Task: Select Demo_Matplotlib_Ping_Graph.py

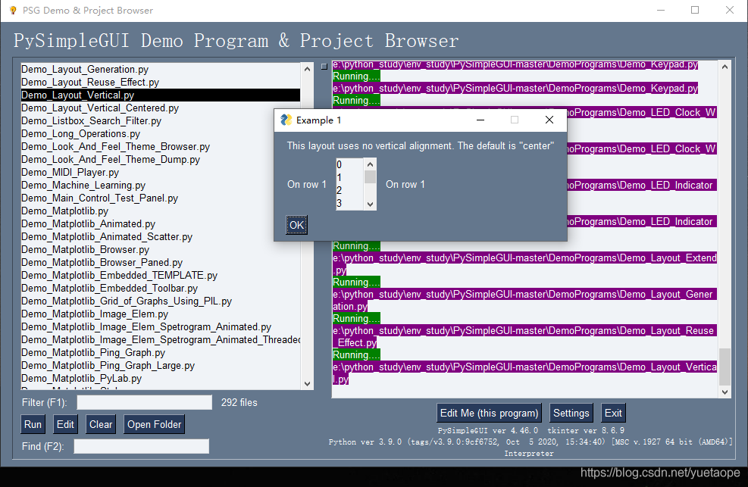Action: coord(161,353)
